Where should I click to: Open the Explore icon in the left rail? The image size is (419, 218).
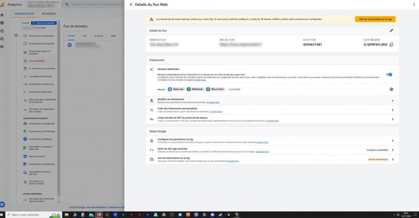pos(2,31)
